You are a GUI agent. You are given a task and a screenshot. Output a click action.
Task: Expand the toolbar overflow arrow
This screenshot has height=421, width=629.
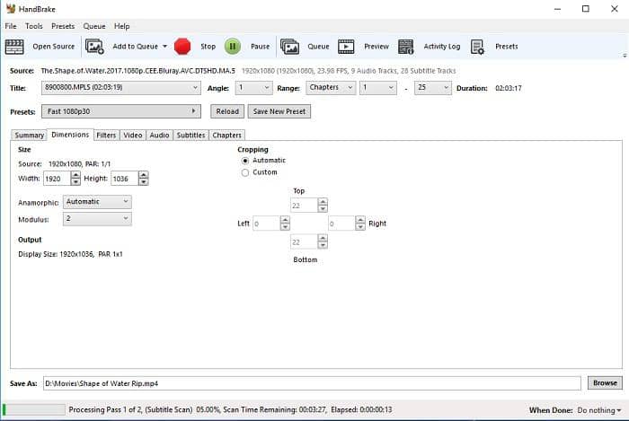click(625, 56)
